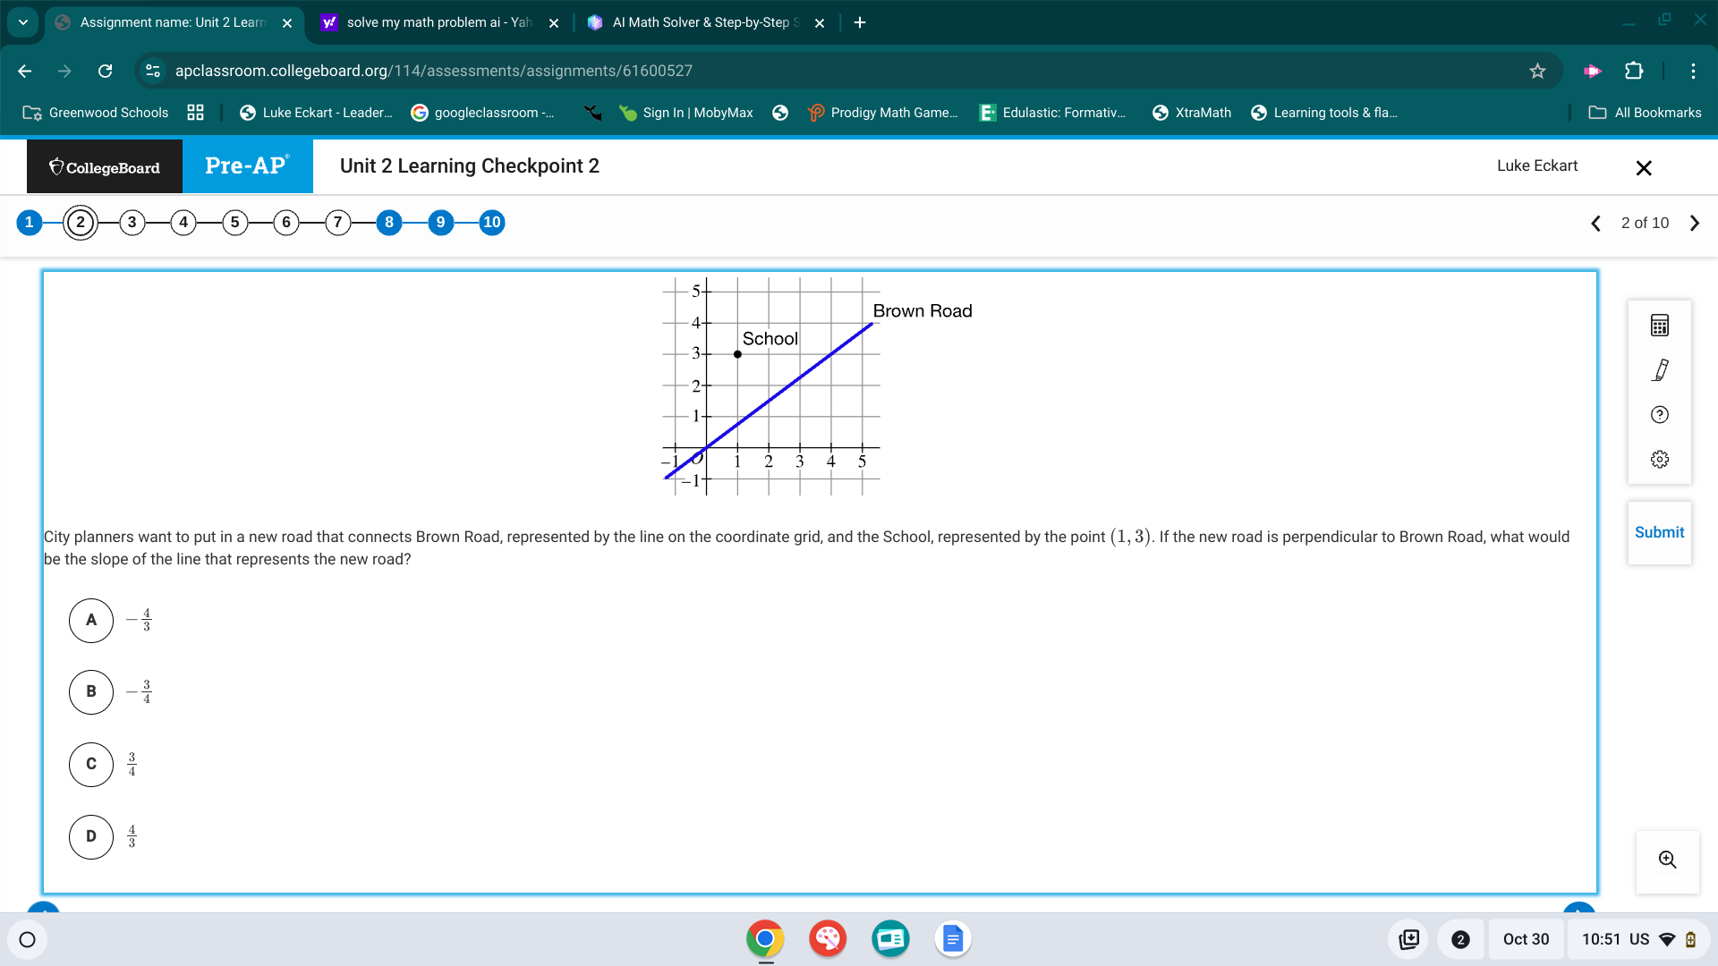
Task: Open the Oct 30 calendar date
Action: point(1526,939)
